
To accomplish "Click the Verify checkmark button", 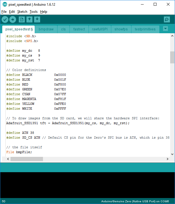I will (5, 20).
